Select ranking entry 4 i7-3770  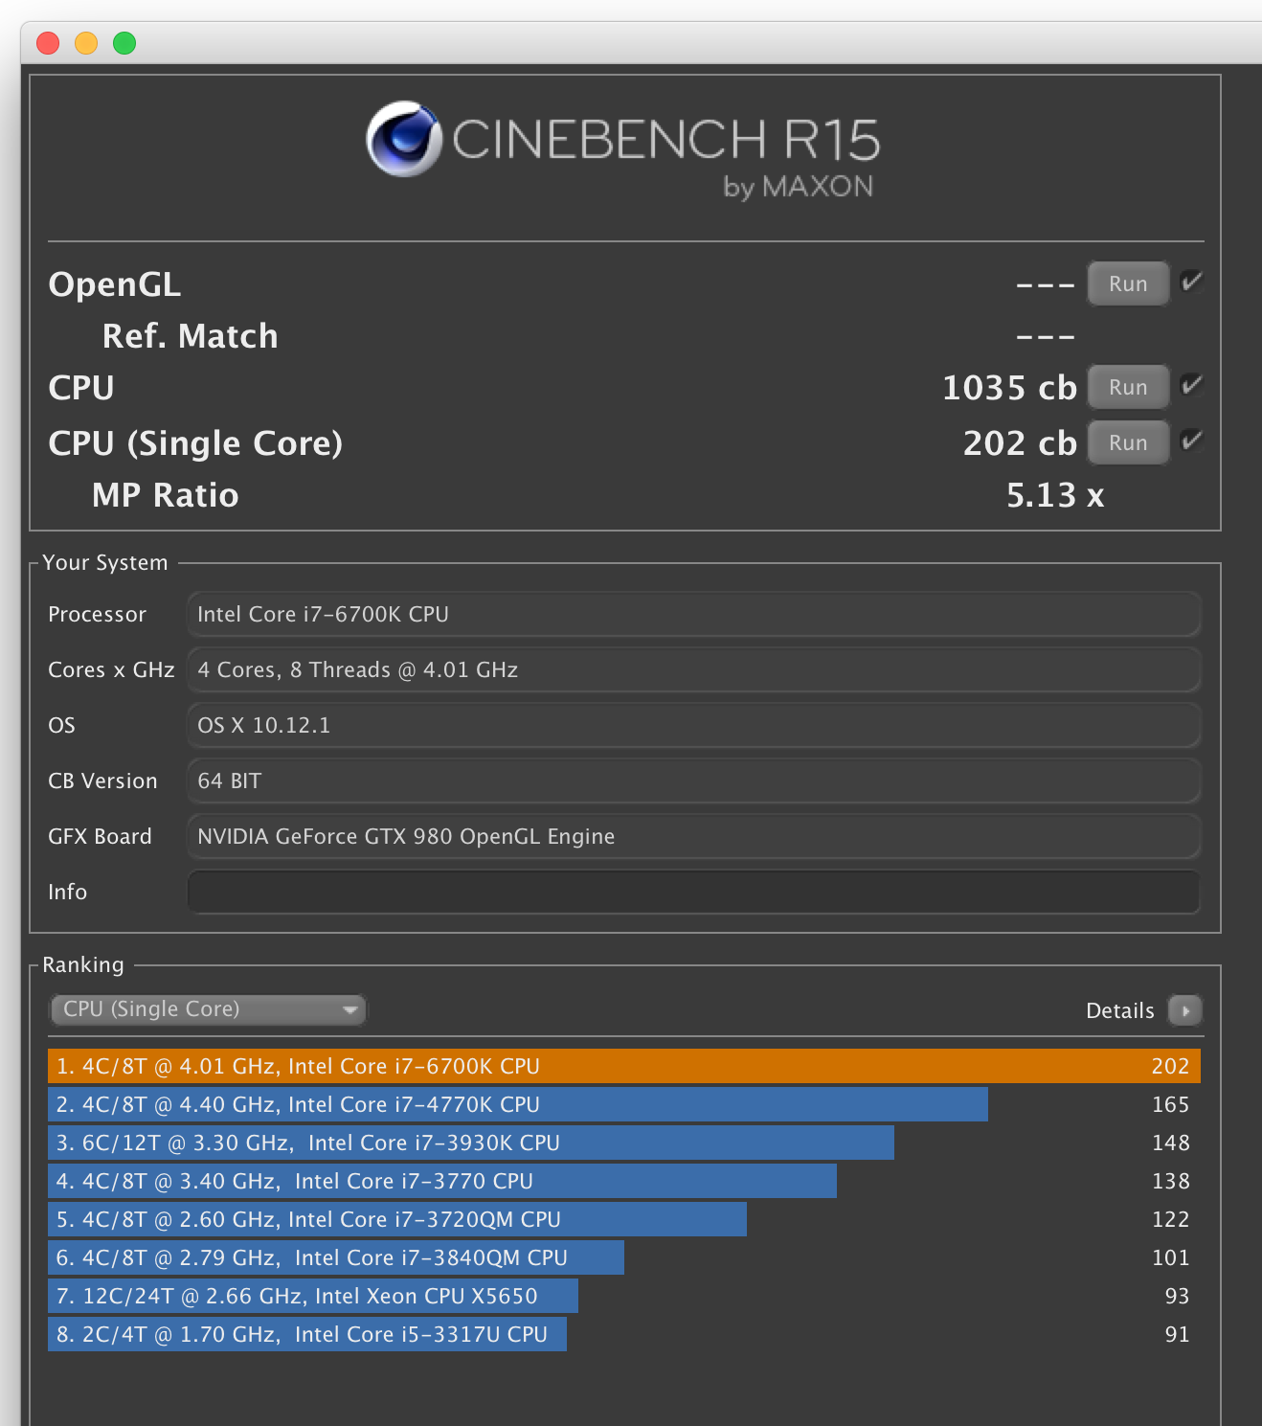click(x=624, y=1181)
